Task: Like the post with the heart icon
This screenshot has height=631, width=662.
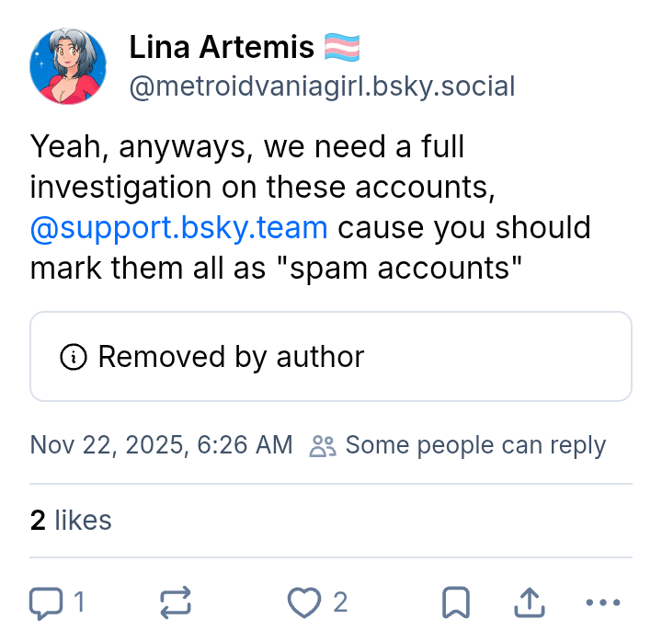Action: (x=302, y=602)
